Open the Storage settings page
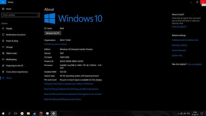206x116 pixels. (9, 47)
